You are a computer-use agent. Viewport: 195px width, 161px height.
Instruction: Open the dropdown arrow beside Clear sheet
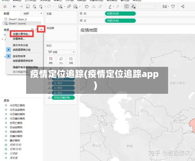coord(80,7)
